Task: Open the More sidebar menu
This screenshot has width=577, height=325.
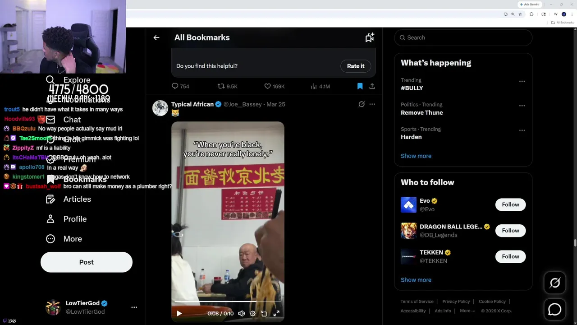Action: pos(64,239)
